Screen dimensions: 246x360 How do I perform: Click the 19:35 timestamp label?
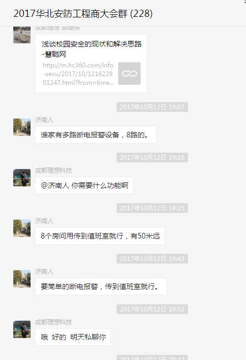click(152, 208)
